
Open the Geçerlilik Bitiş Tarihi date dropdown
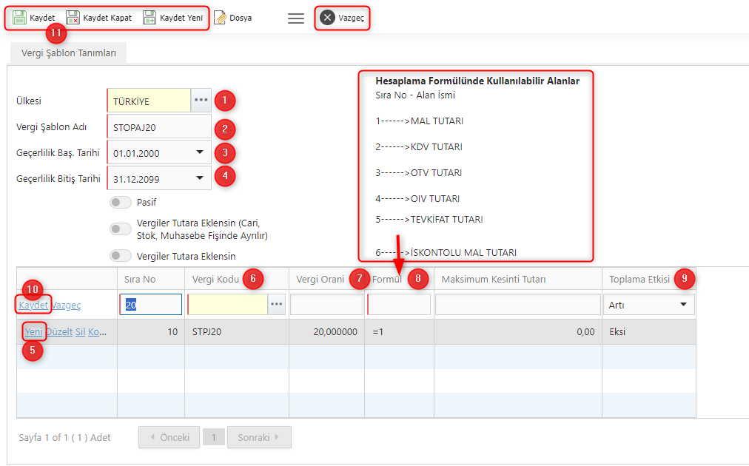(200, 178)
